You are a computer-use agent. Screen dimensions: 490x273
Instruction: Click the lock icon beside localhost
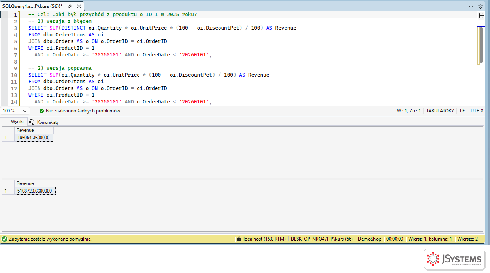(x=239, y=239)
